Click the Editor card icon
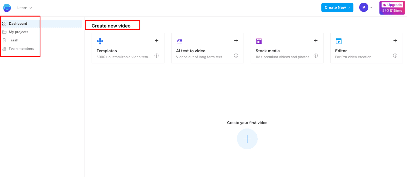The height and width of the screenshot is (177, 407). [338, 41]
